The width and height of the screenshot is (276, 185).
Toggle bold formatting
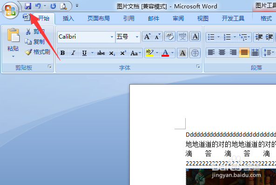tap(63, 53)
